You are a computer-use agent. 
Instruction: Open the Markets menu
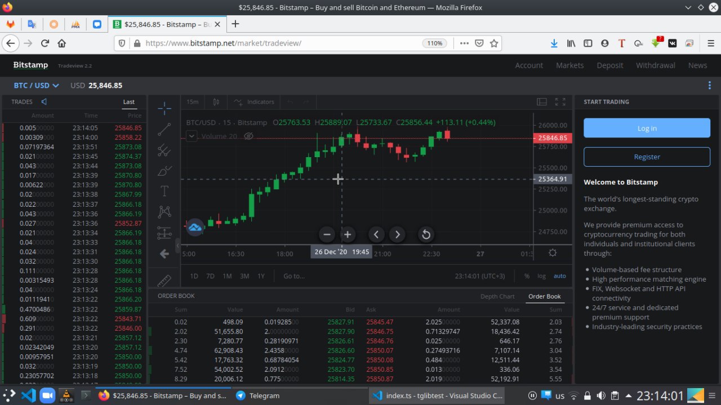tap(570, 65)
